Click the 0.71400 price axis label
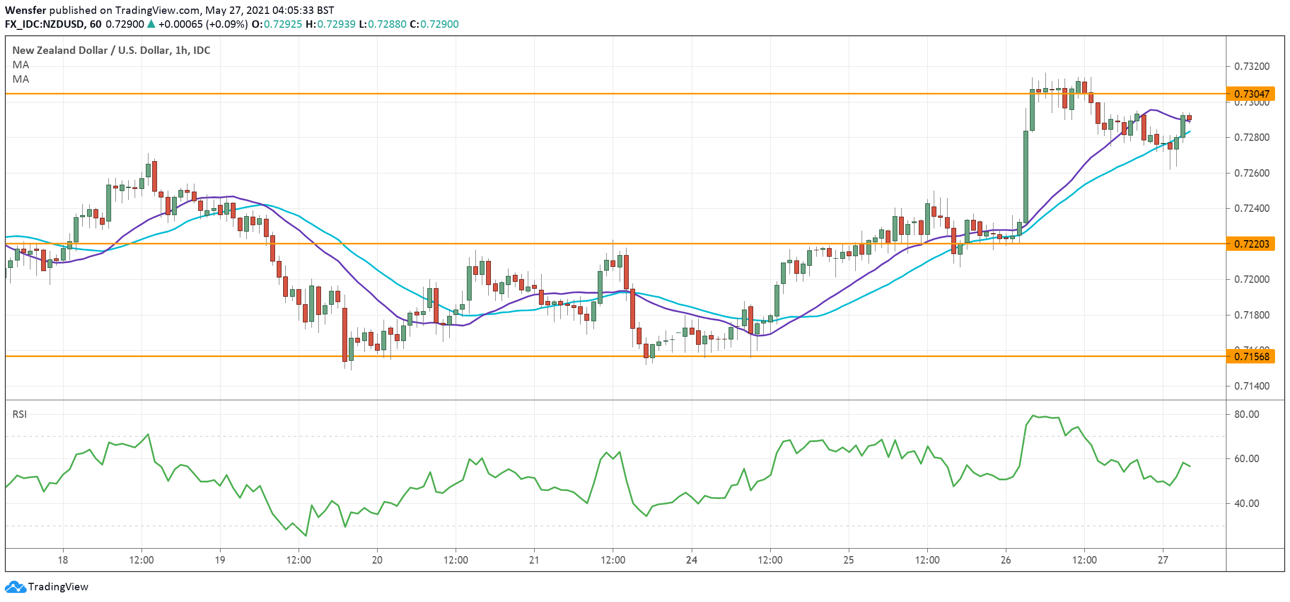 coord(1250,386)
